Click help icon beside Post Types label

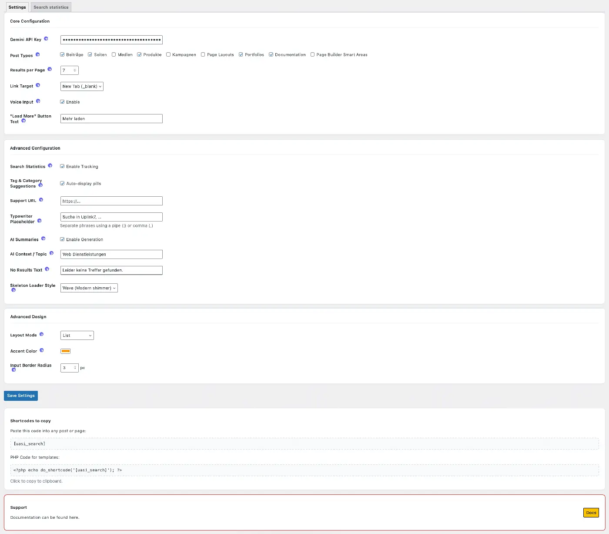38,55
